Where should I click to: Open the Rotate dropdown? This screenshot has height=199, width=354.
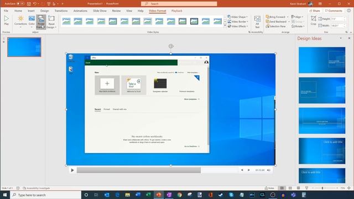pos(298,27)
